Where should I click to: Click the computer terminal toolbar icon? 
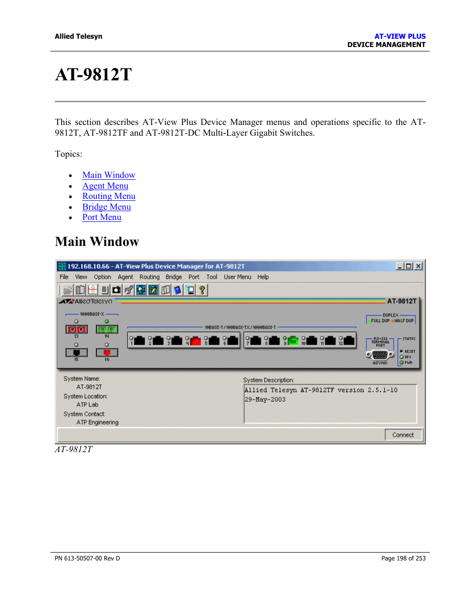click(x=190, y=290)
